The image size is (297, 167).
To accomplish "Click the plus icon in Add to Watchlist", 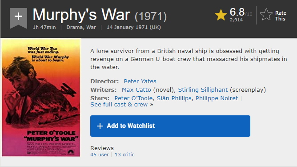I will pos(100,126).
